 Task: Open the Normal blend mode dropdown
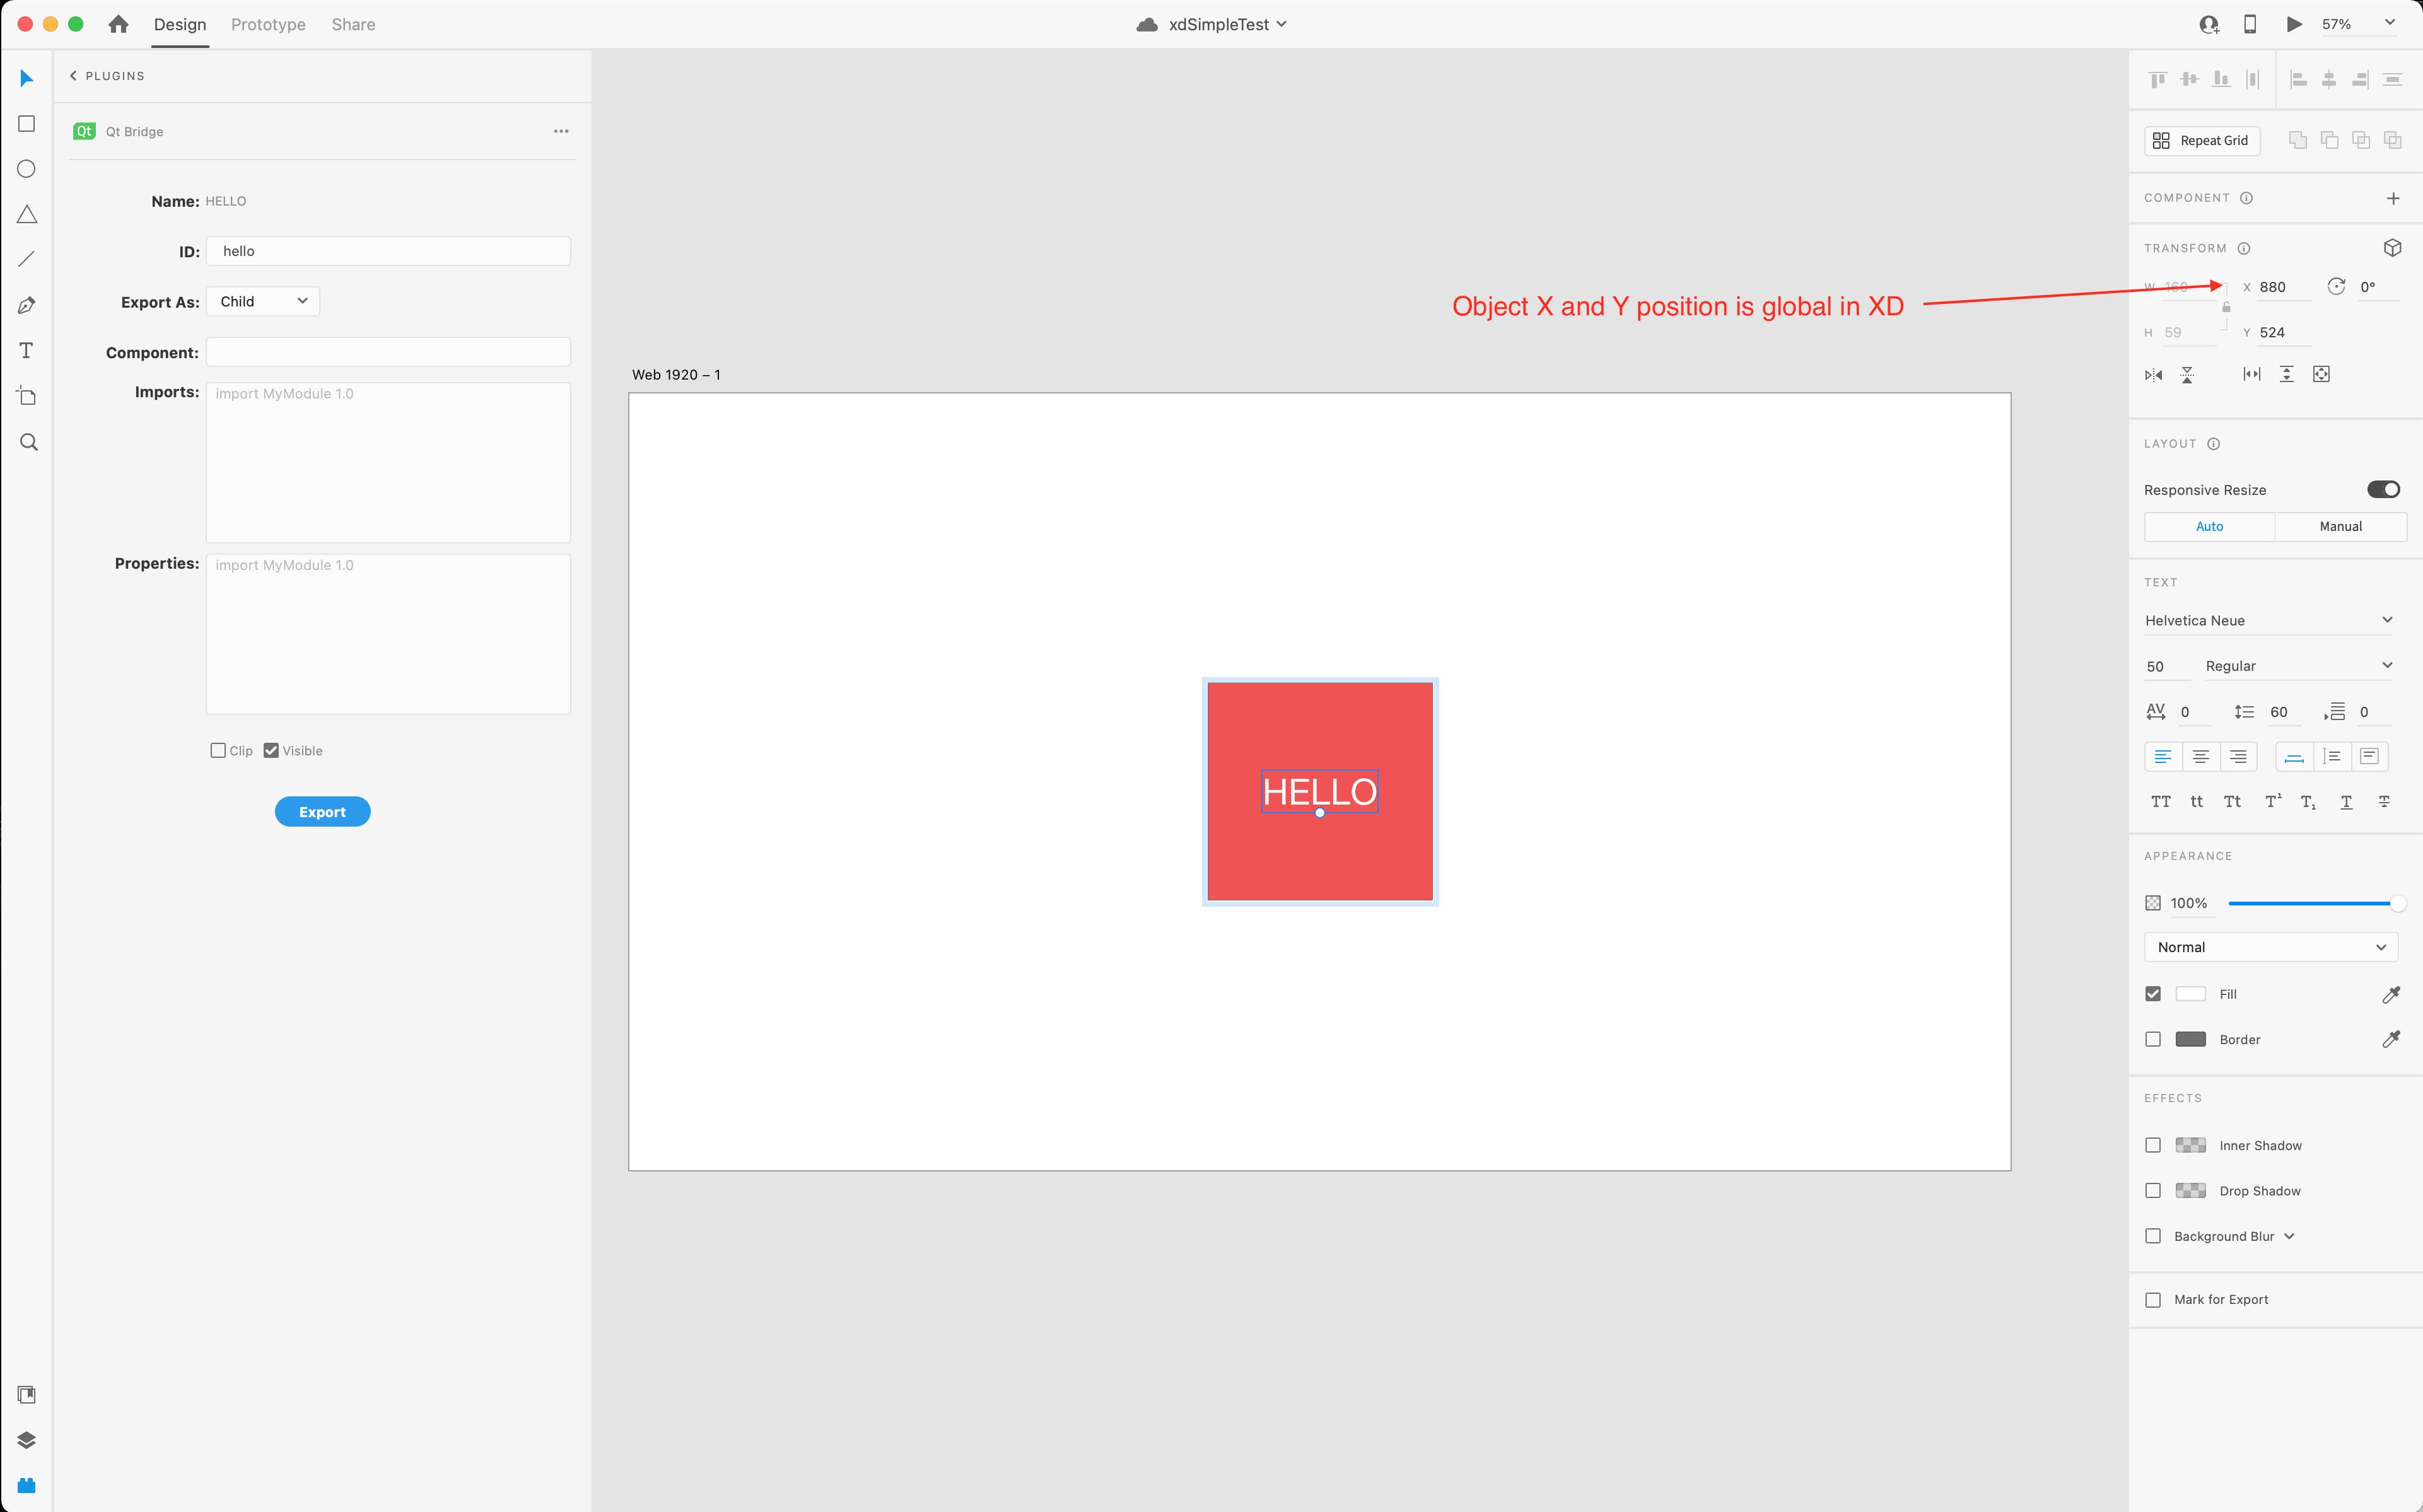pyautogui.click(x=2270, y=947)
